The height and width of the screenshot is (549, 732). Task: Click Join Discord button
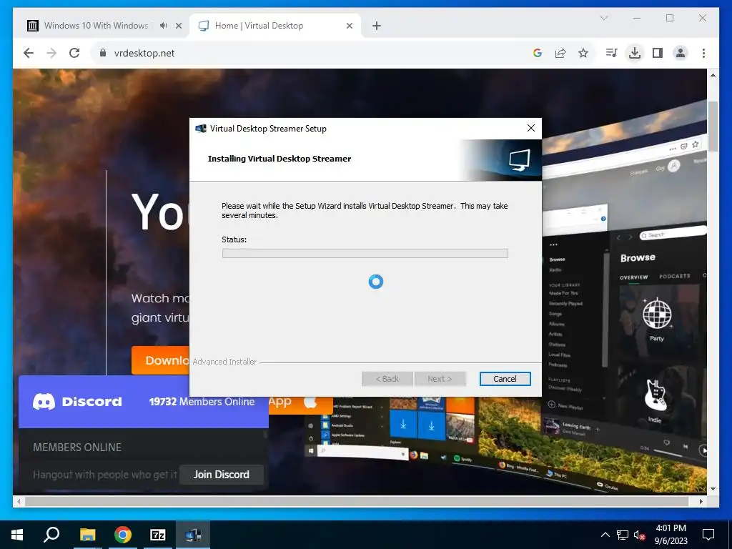[x=222, y=475]
